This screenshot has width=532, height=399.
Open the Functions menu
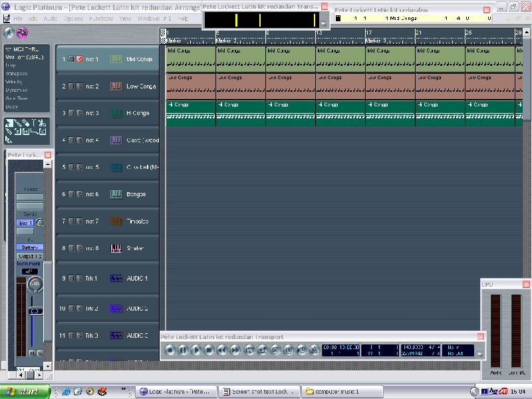pyautogui.click(x=101, y=19)
